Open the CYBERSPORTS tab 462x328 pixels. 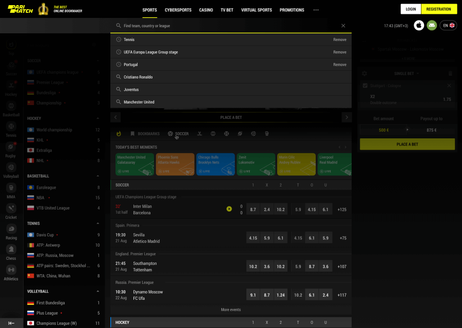[178, 10]
